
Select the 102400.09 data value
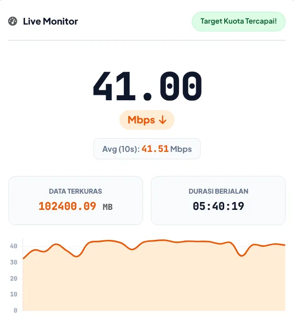(x=67, y=206)
